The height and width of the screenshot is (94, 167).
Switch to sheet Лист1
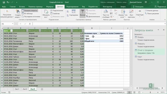17,89
